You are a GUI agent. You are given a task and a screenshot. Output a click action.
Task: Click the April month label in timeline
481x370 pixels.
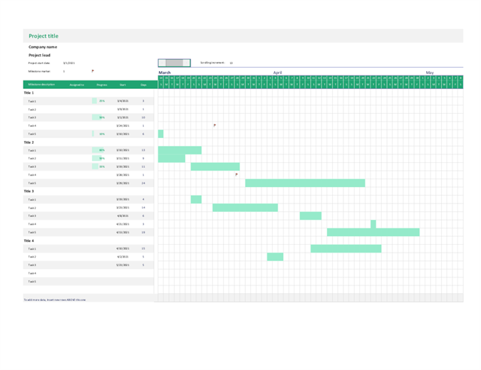tap(277, 73)
